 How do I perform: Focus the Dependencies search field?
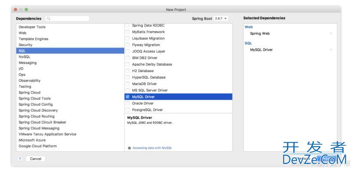coord(67,18)
